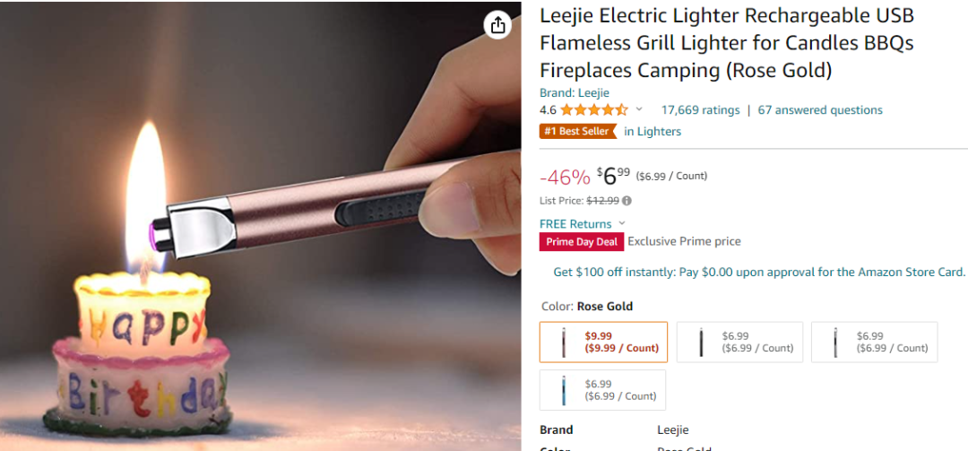View the 67 answered questions
968x451 pixels.
pos(820,110)
